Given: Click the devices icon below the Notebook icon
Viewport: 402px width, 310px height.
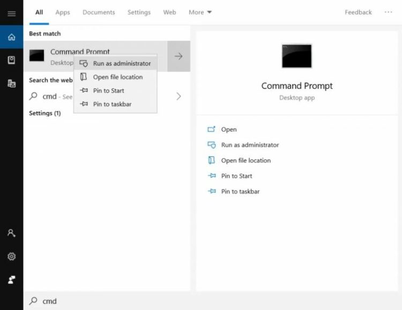Looking at the screenshot, I should pyautogui.click(x=12, y=84).
